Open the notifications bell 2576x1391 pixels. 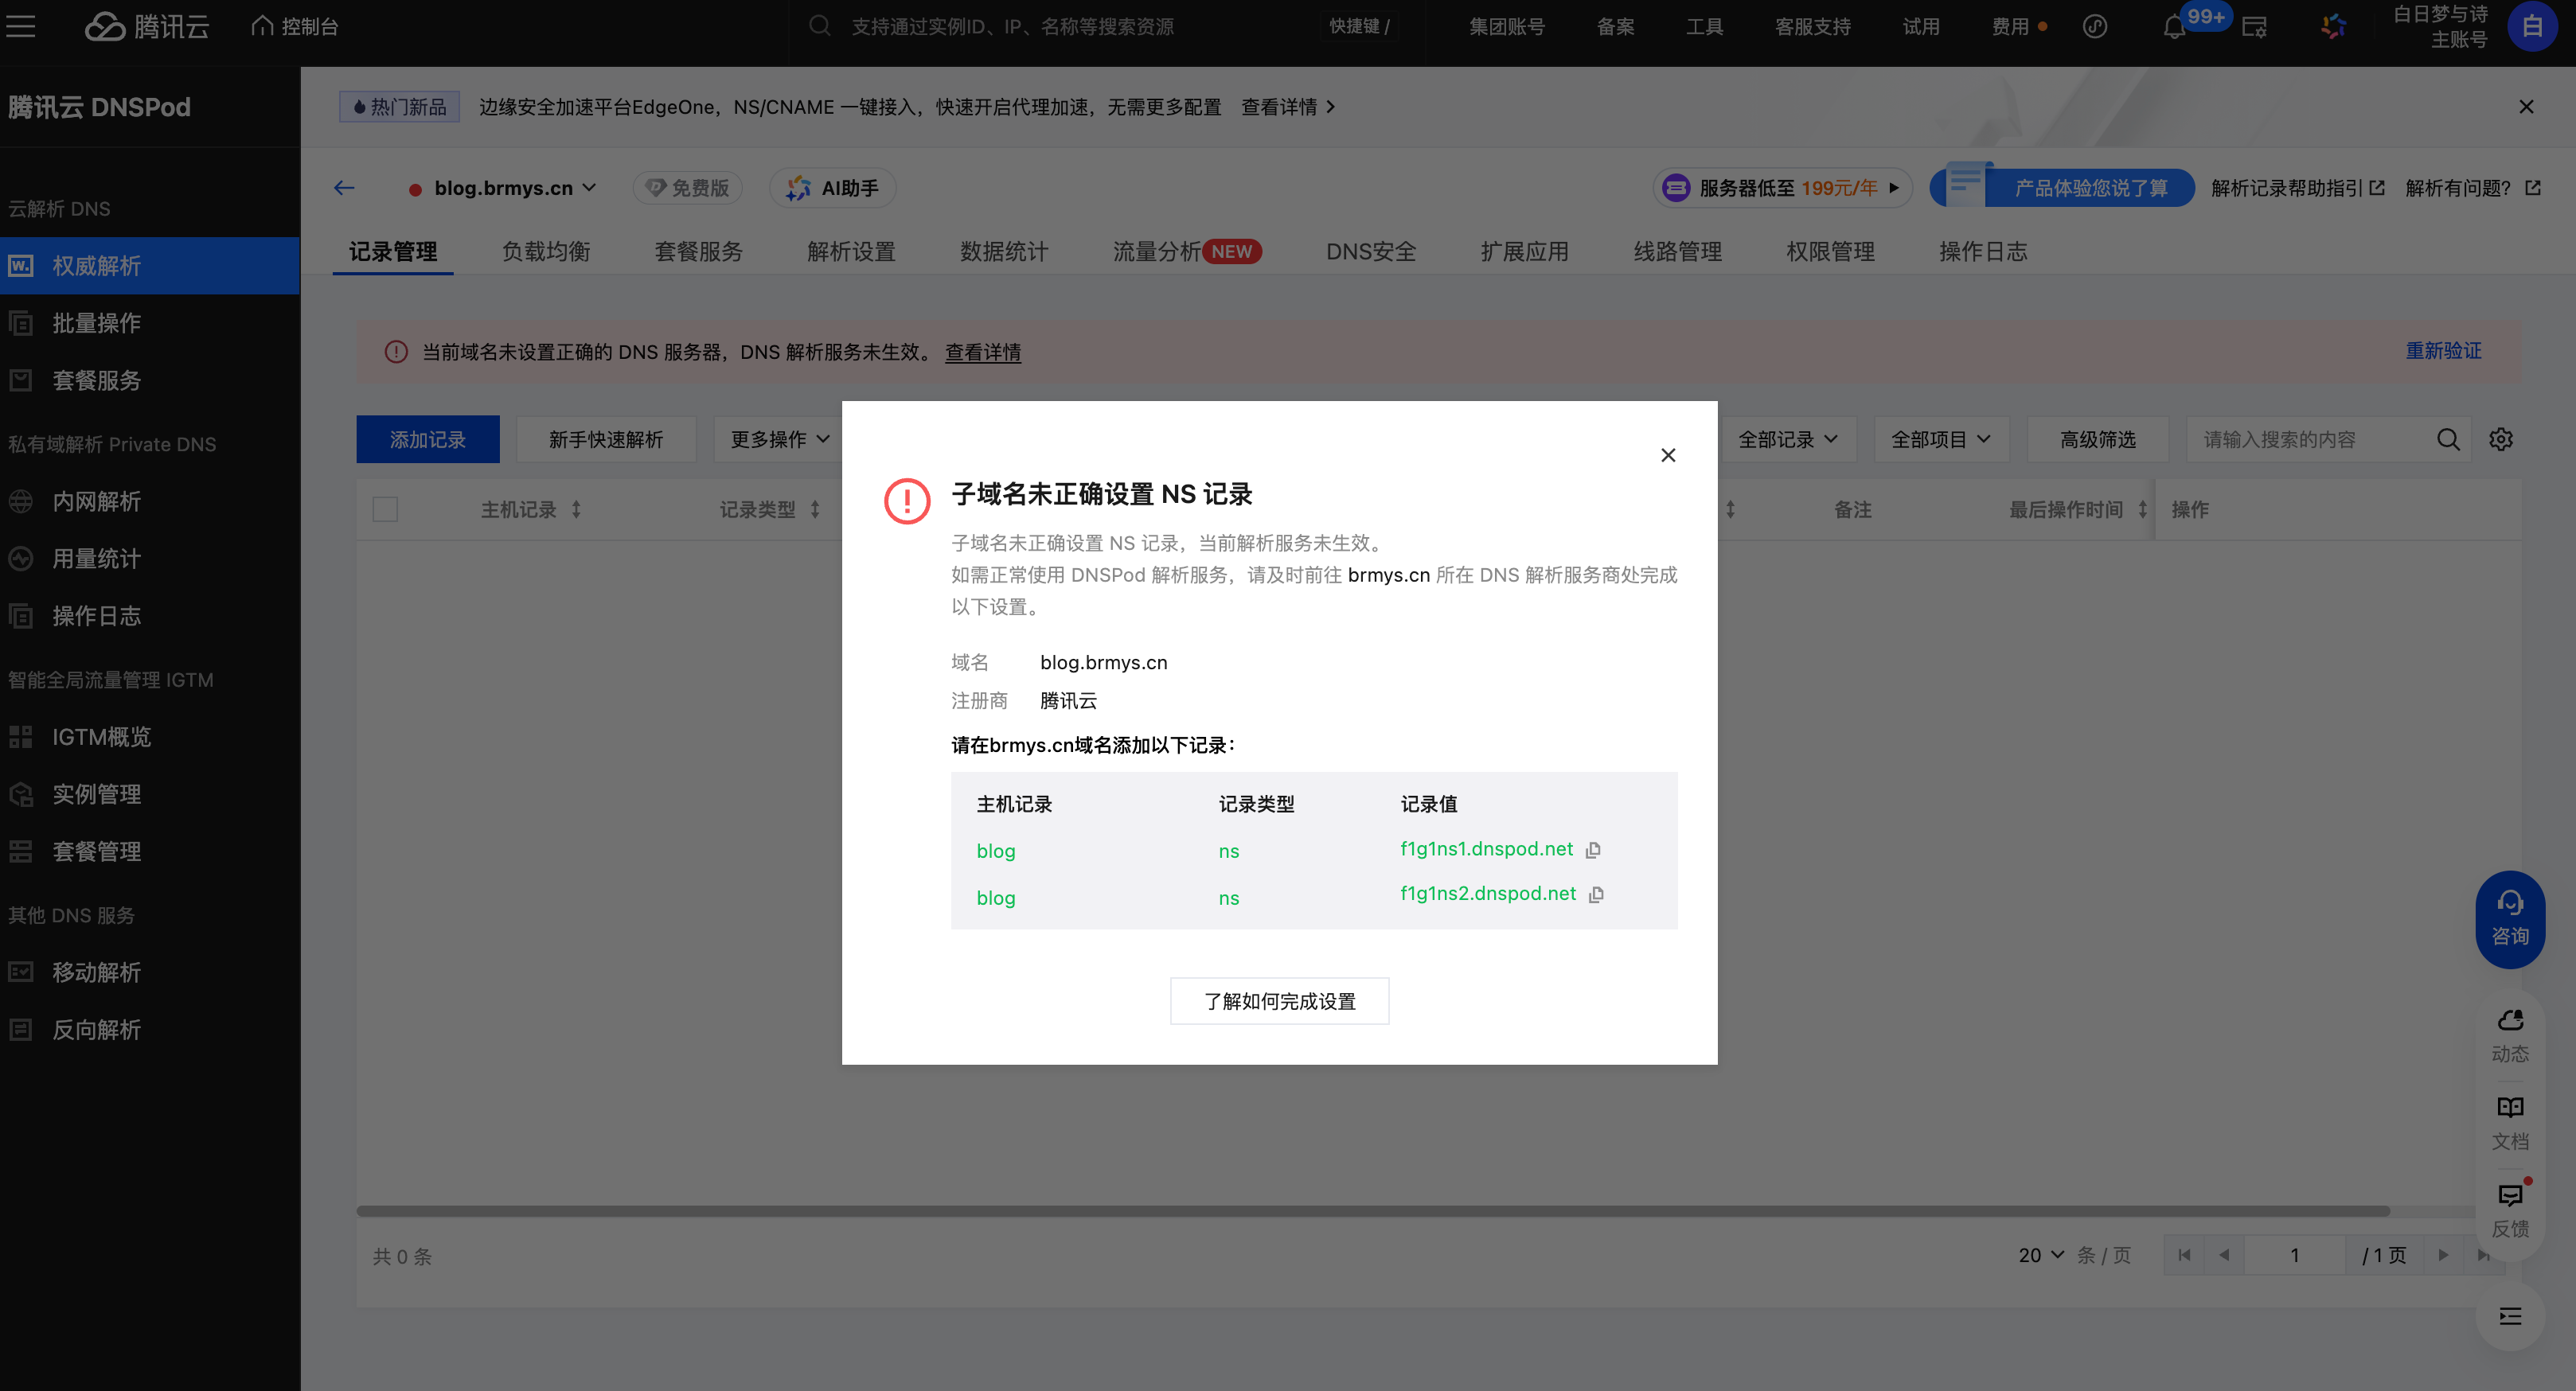(2173, 27)
